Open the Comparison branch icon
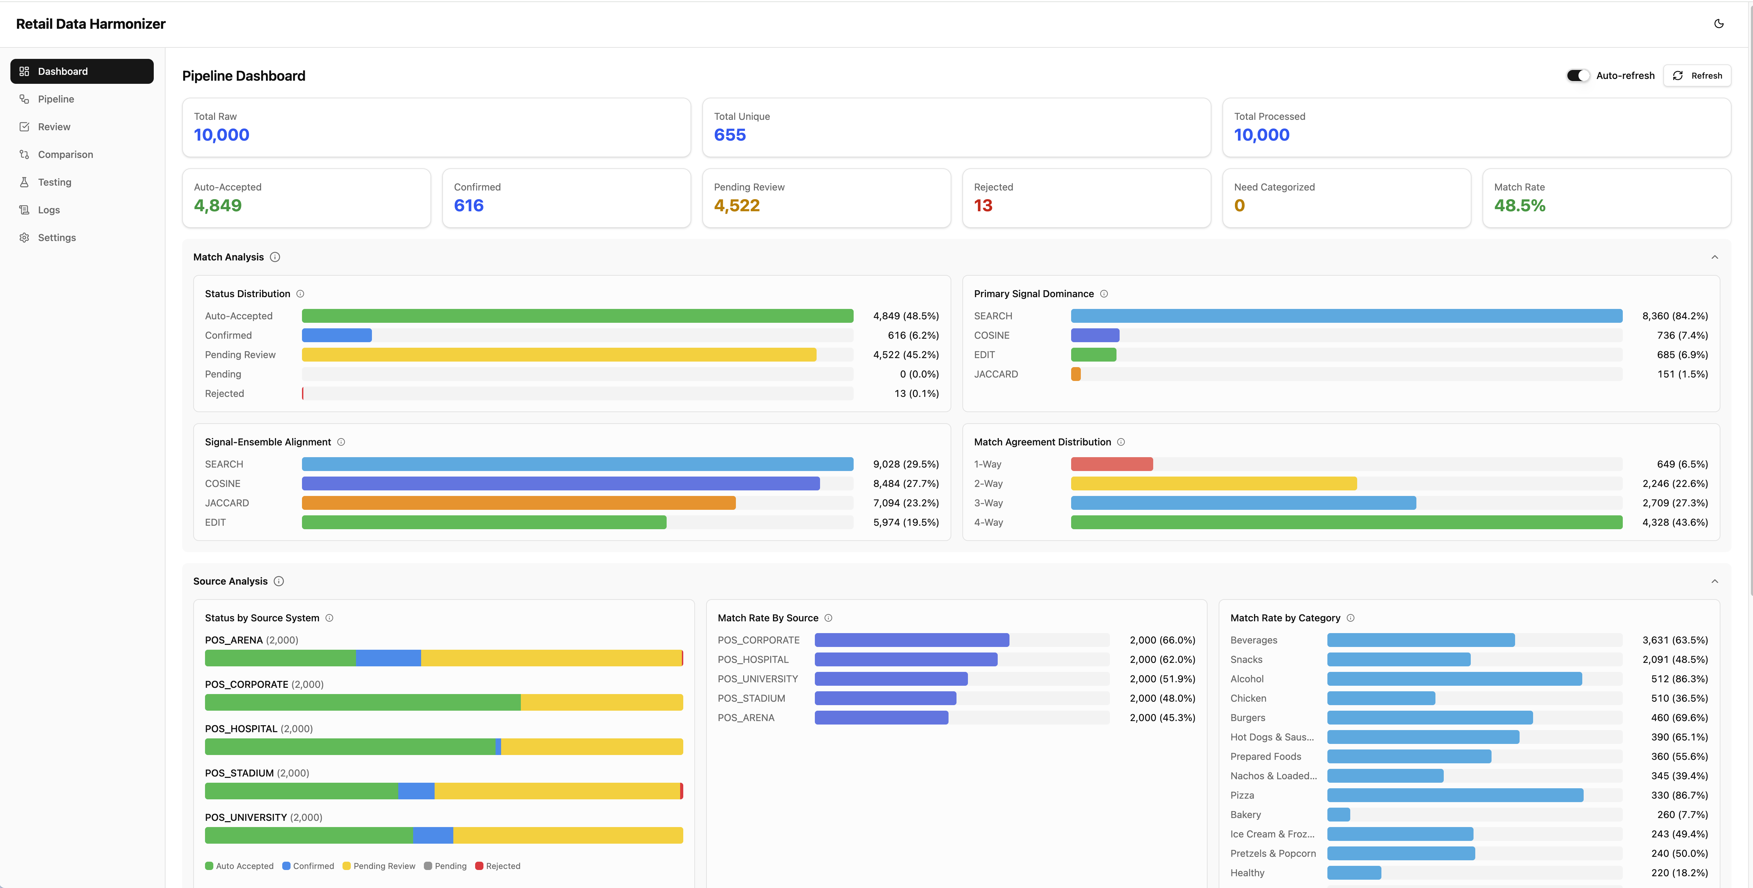This screenshot has height=888, width=1753. (25, 154)
